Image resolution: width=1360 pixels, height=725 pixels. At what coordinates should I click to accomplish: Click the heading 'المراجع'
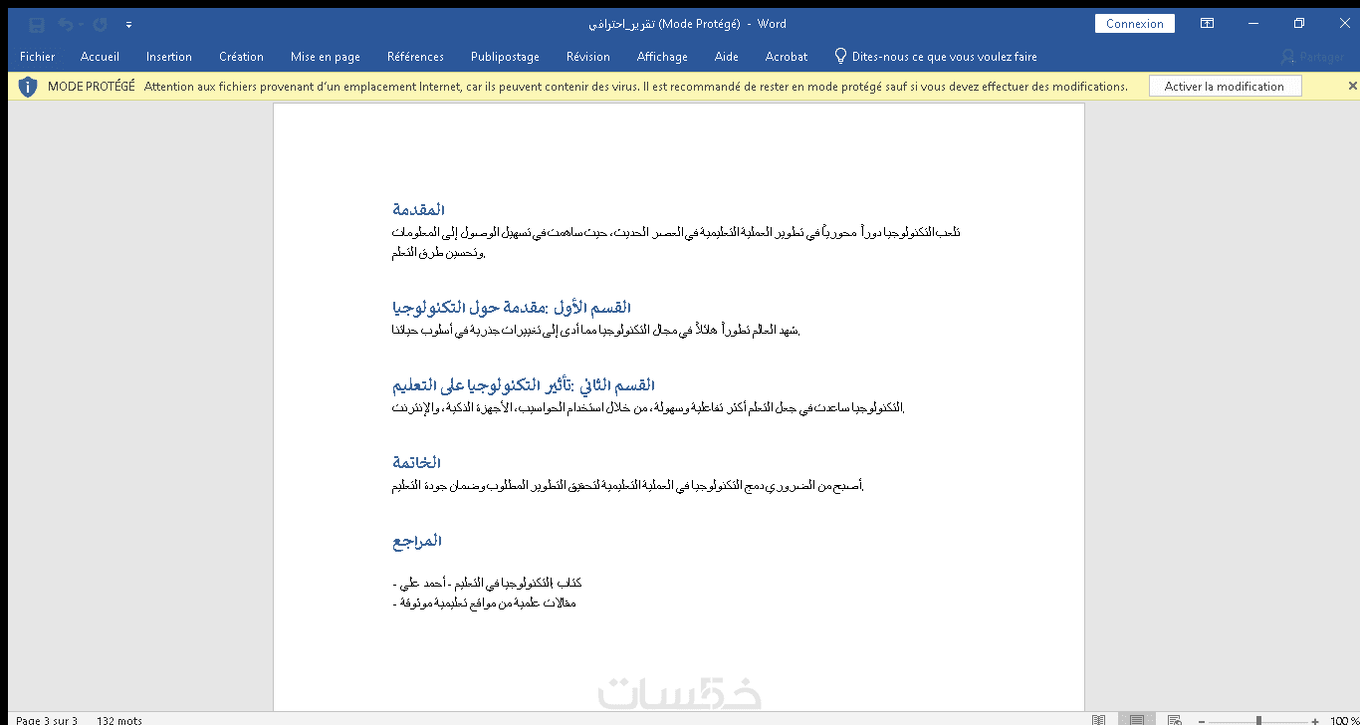[417, 541]
